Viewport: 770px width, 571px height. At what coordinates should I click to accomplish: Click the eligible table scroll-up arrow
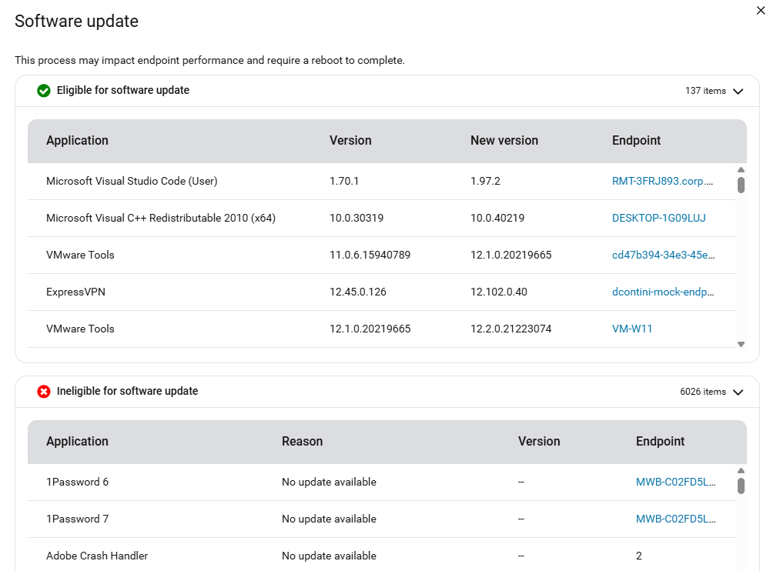741,170
